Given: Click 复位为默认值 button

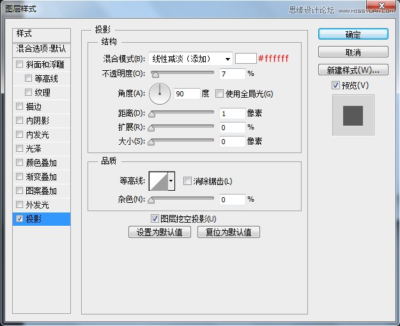Looking at the screenshot, I should point(229,232).
